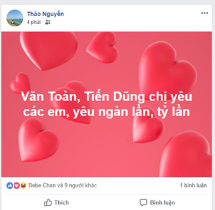Click the '4 phút' post timestamp

click(34, 22)
